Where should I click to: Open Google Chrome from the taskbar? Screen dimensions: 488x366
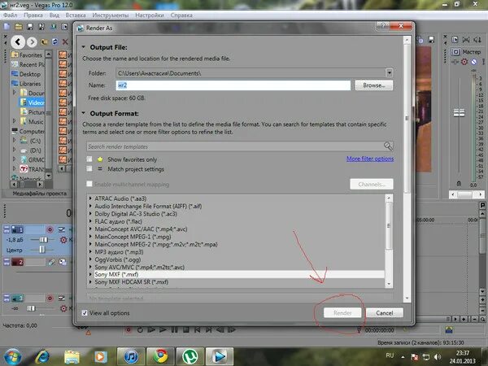click(x=160, y=356)
